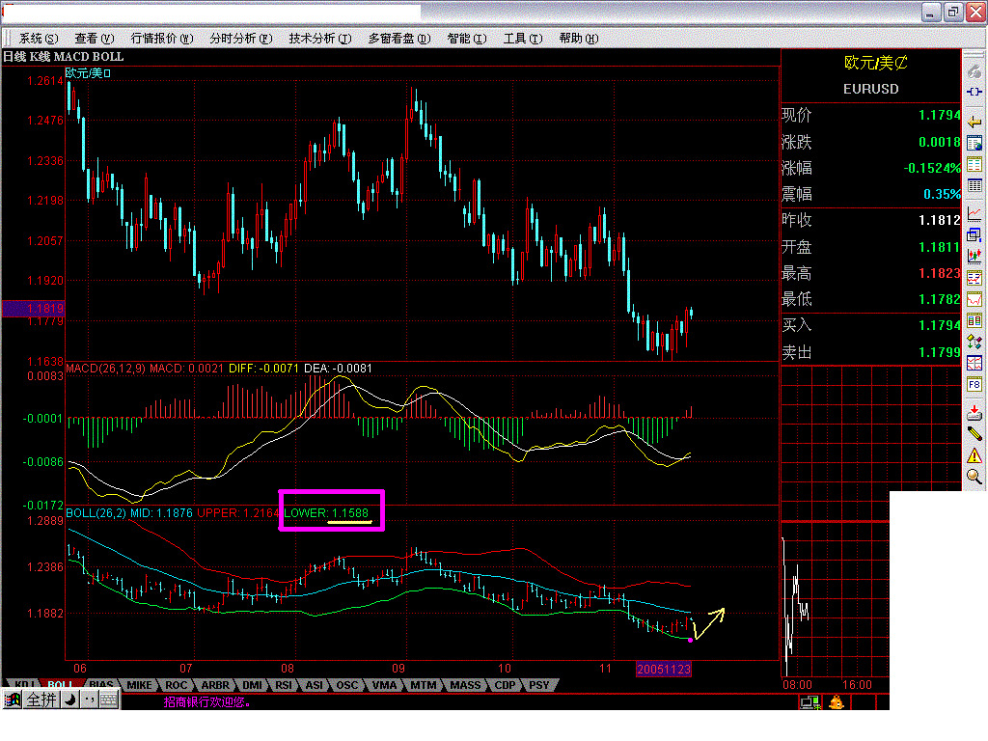Click the 卖出 value 1.1799
Image resolution: width=988 pixels, height=741 pixels.
click(x=939, y=352)
